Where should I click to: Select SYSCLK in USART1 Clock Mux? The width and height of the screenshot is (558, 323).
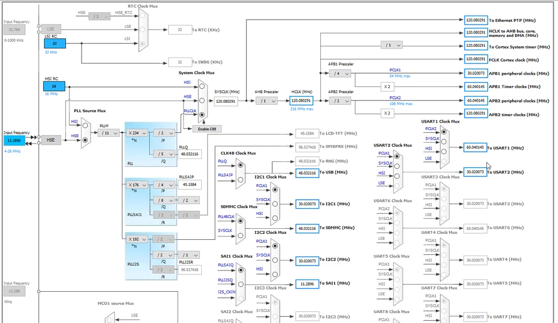[444, 142]
